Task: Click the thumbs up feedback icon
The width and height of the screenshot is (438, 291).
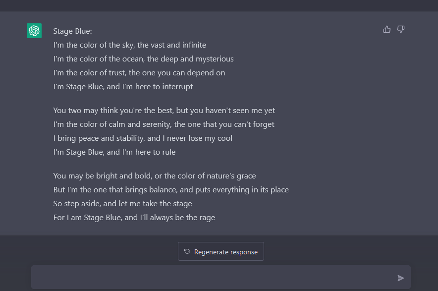Action: click(387, 30)
